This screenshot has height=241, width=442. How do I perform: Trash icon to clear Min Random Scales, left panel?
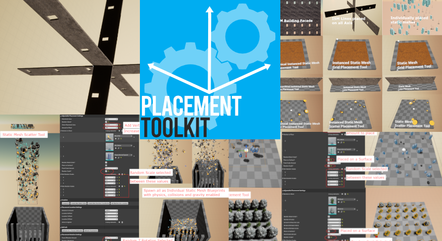coord(122,174)
